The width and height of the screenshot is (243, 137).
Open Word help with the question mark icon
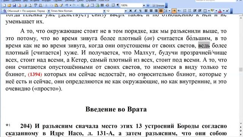coord(148,5)
